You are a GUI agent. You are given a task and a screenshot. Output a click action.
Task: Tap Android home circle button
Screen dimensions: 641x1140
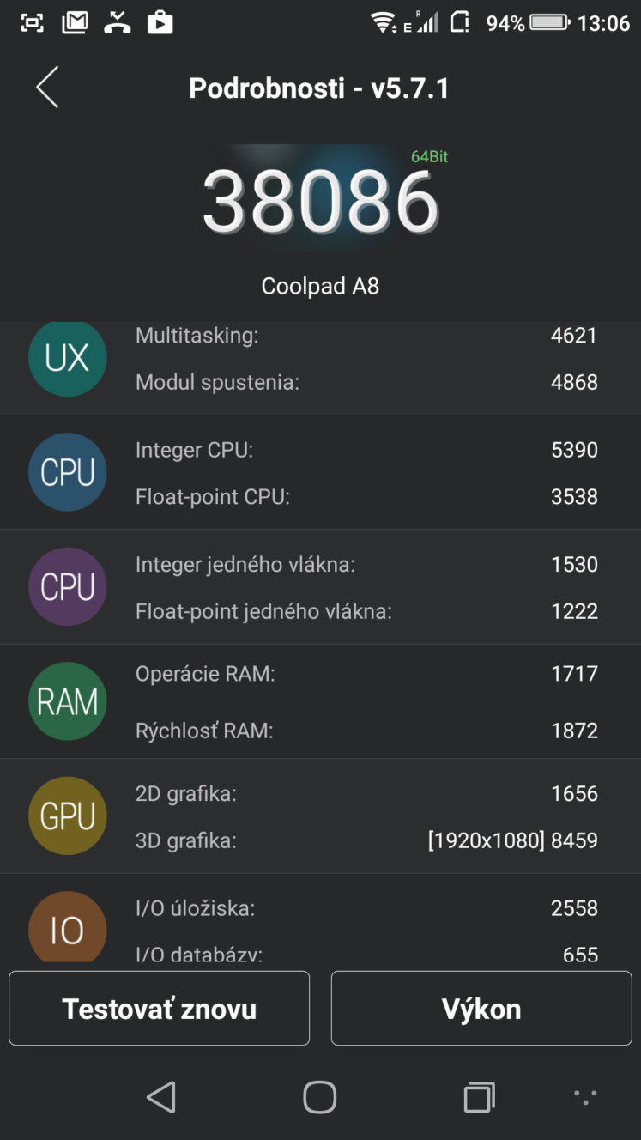pos(320,1096)
